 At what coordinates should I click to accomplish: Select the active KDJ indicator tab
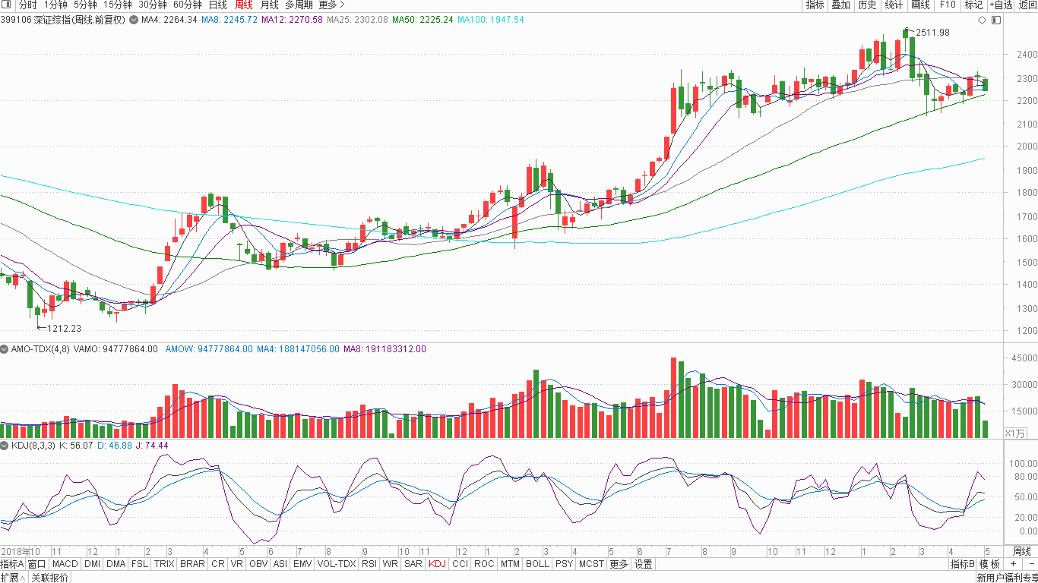click(438, 564)
